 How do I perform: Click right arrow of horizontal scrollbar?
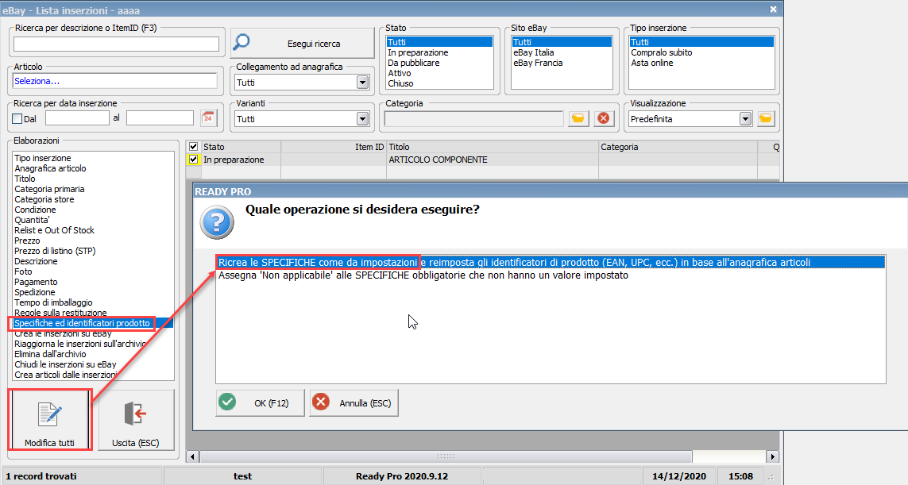coord(772,456)
